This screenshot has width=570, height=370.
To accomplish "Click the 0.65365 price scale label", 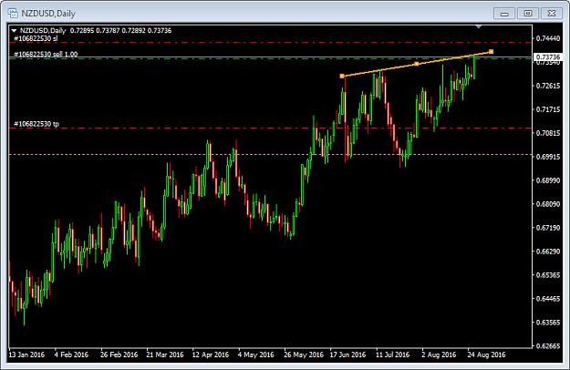I will click(548, 275).
